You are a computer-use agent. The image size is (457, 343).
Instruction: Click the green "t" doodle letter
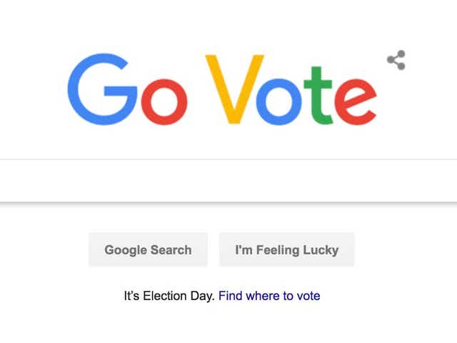click(x=321, y=94)
